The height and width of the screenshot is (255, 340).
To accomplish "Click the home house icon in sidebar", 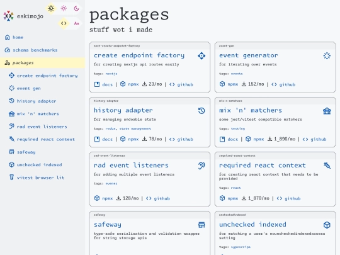I will pyautogui.click(x=7, y=37).
